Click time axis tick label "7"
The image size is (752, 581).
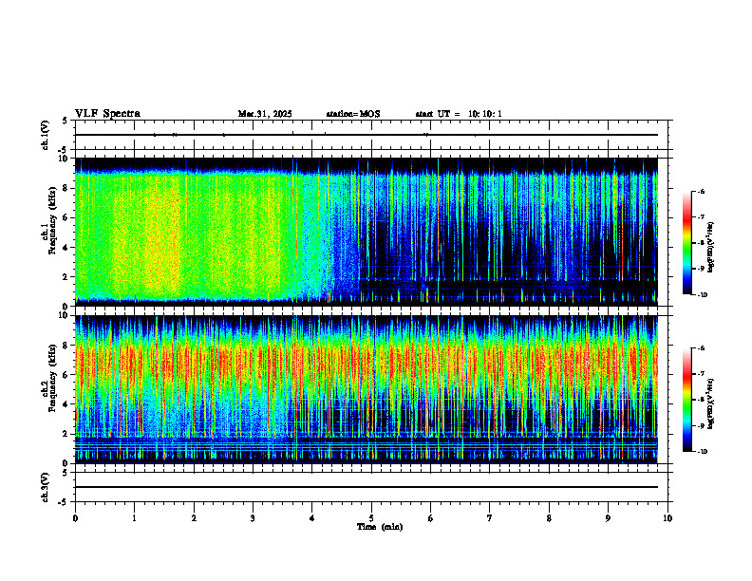pos(490,518)
